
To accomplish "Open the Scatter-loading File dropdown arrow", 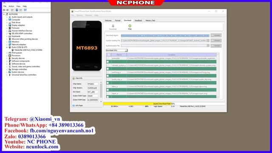I will [208, 40].
